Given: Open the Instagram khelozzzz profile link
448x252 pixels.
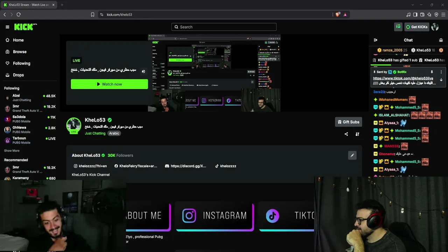Looking at the screenshot, I should click(90, 166).
